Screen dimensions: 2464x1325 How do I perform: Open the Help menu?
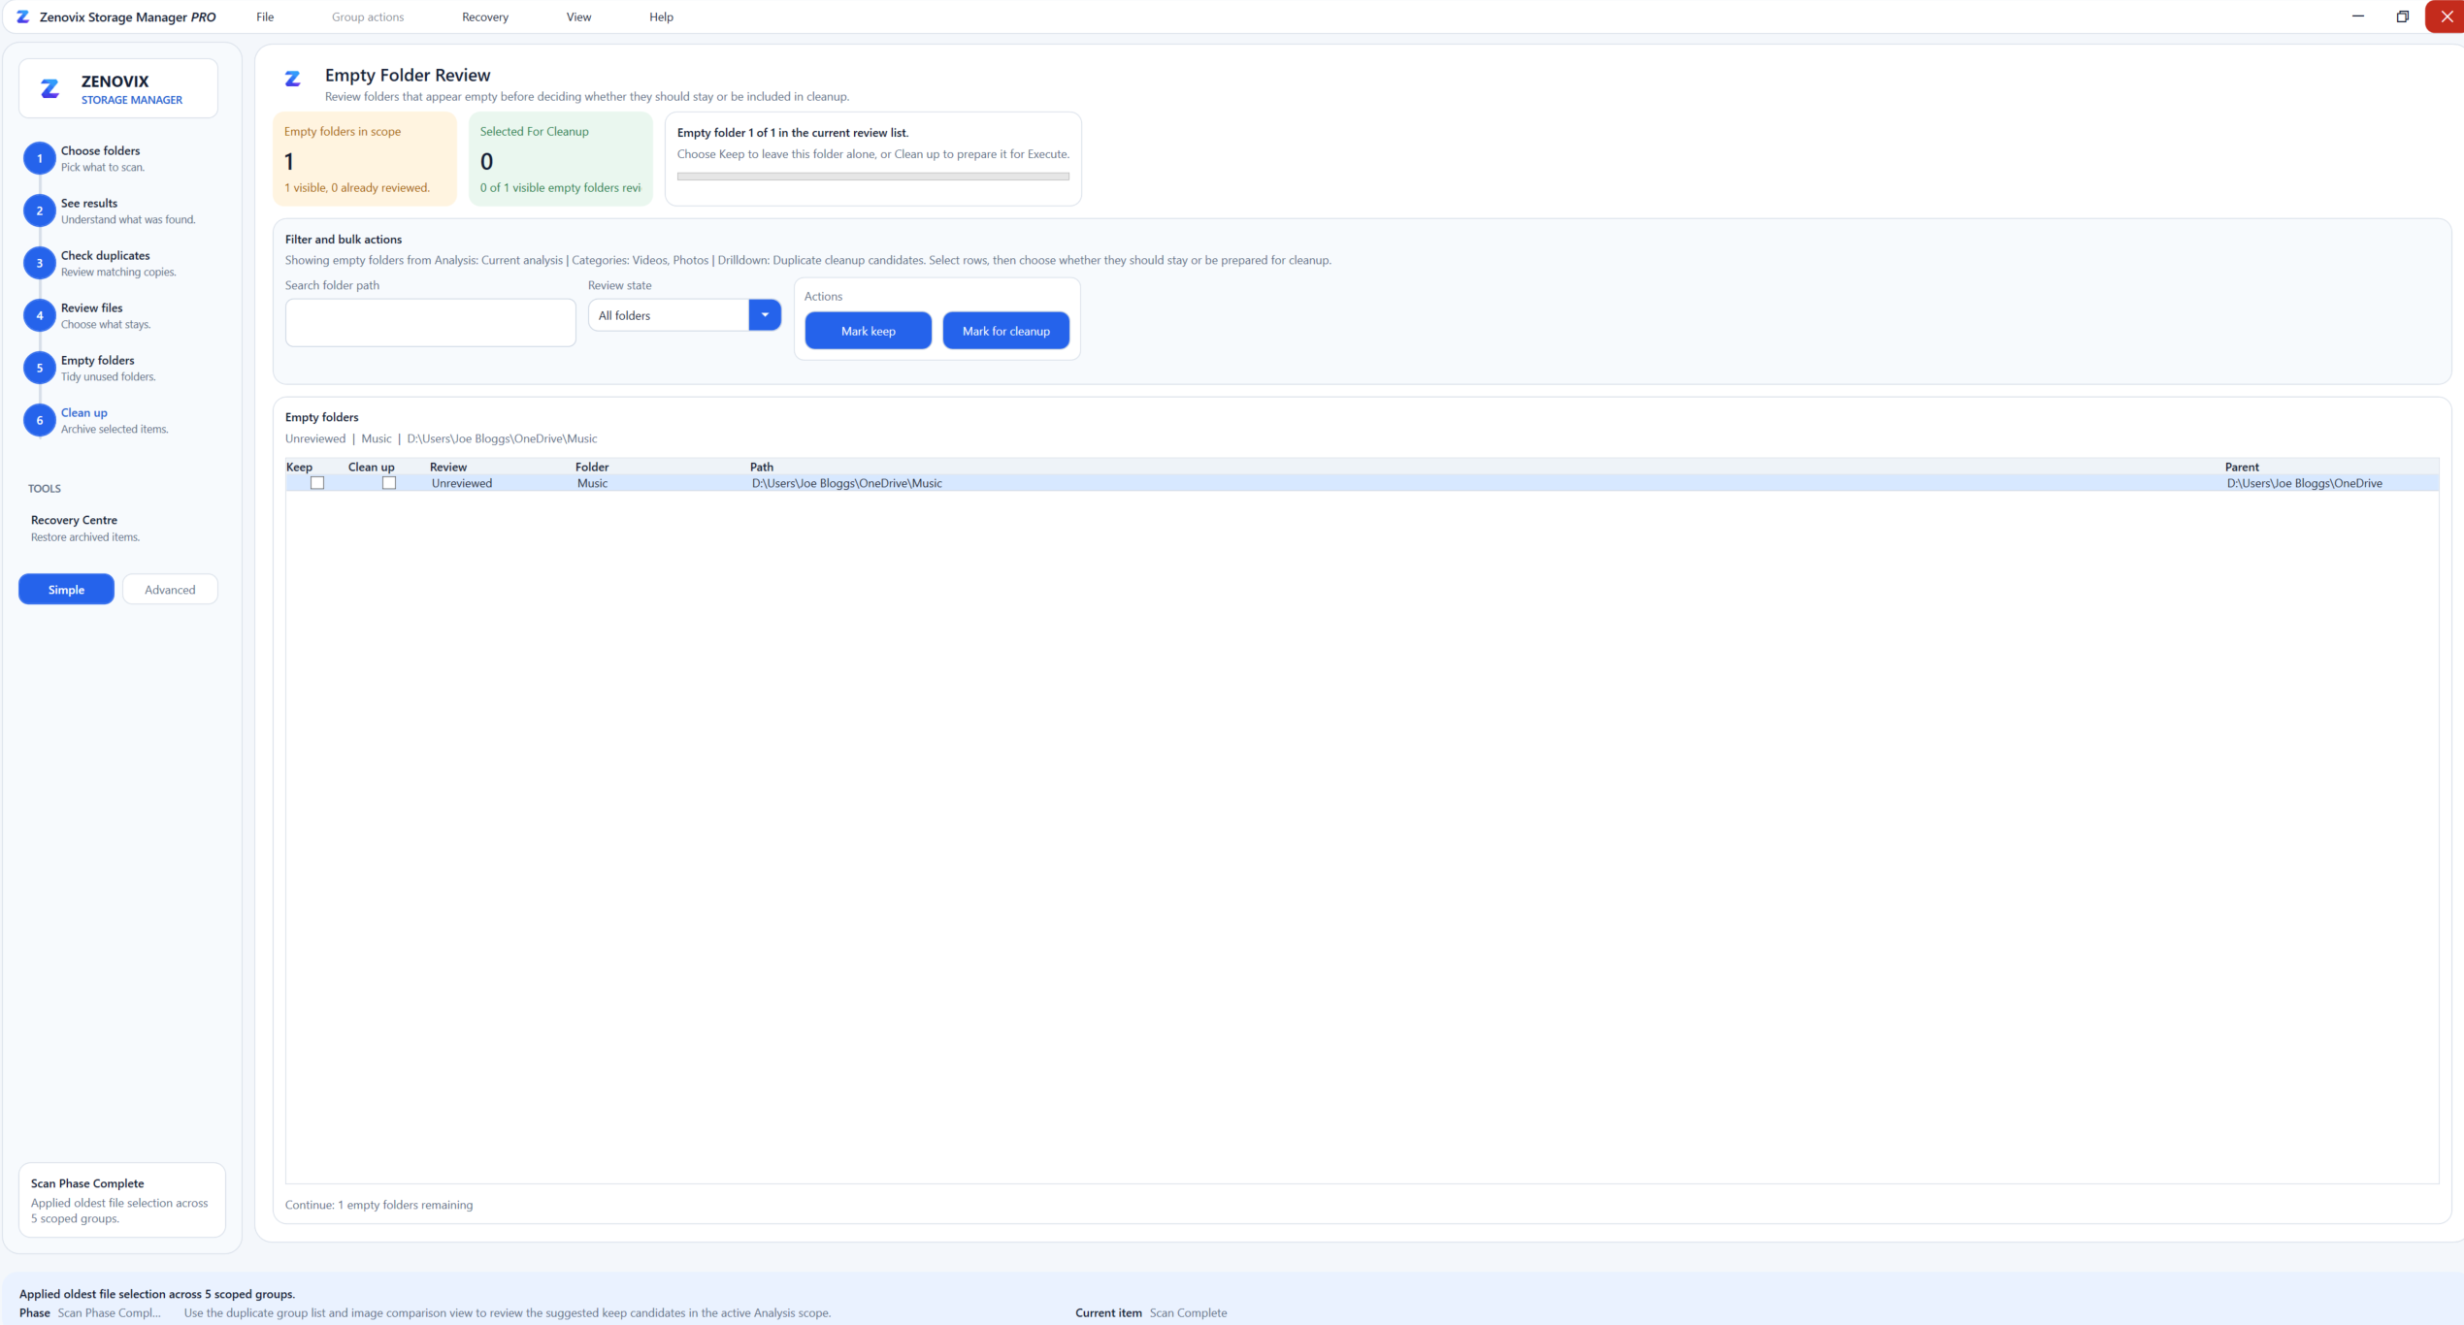pyautogui.click(x=661, y=16)
